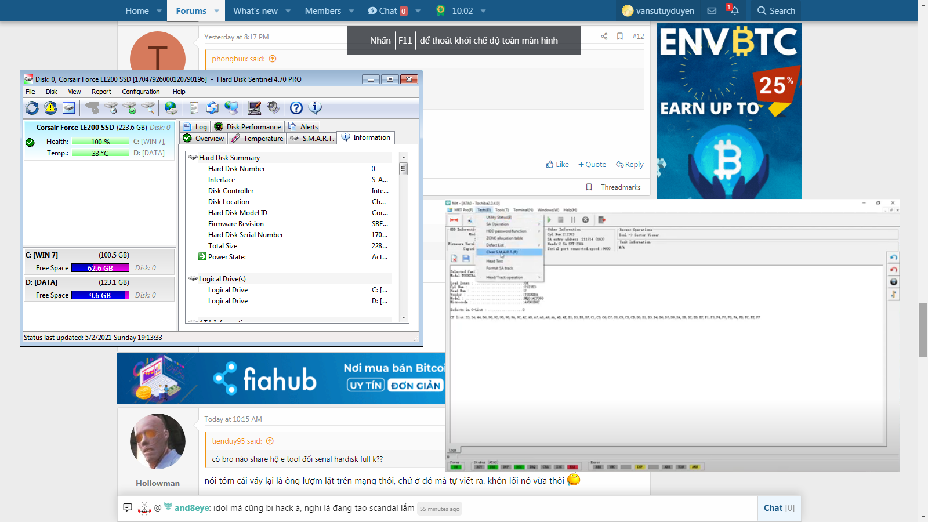Click the coin icon beside 10.02
928x522 pixels.
pos(441,10)
